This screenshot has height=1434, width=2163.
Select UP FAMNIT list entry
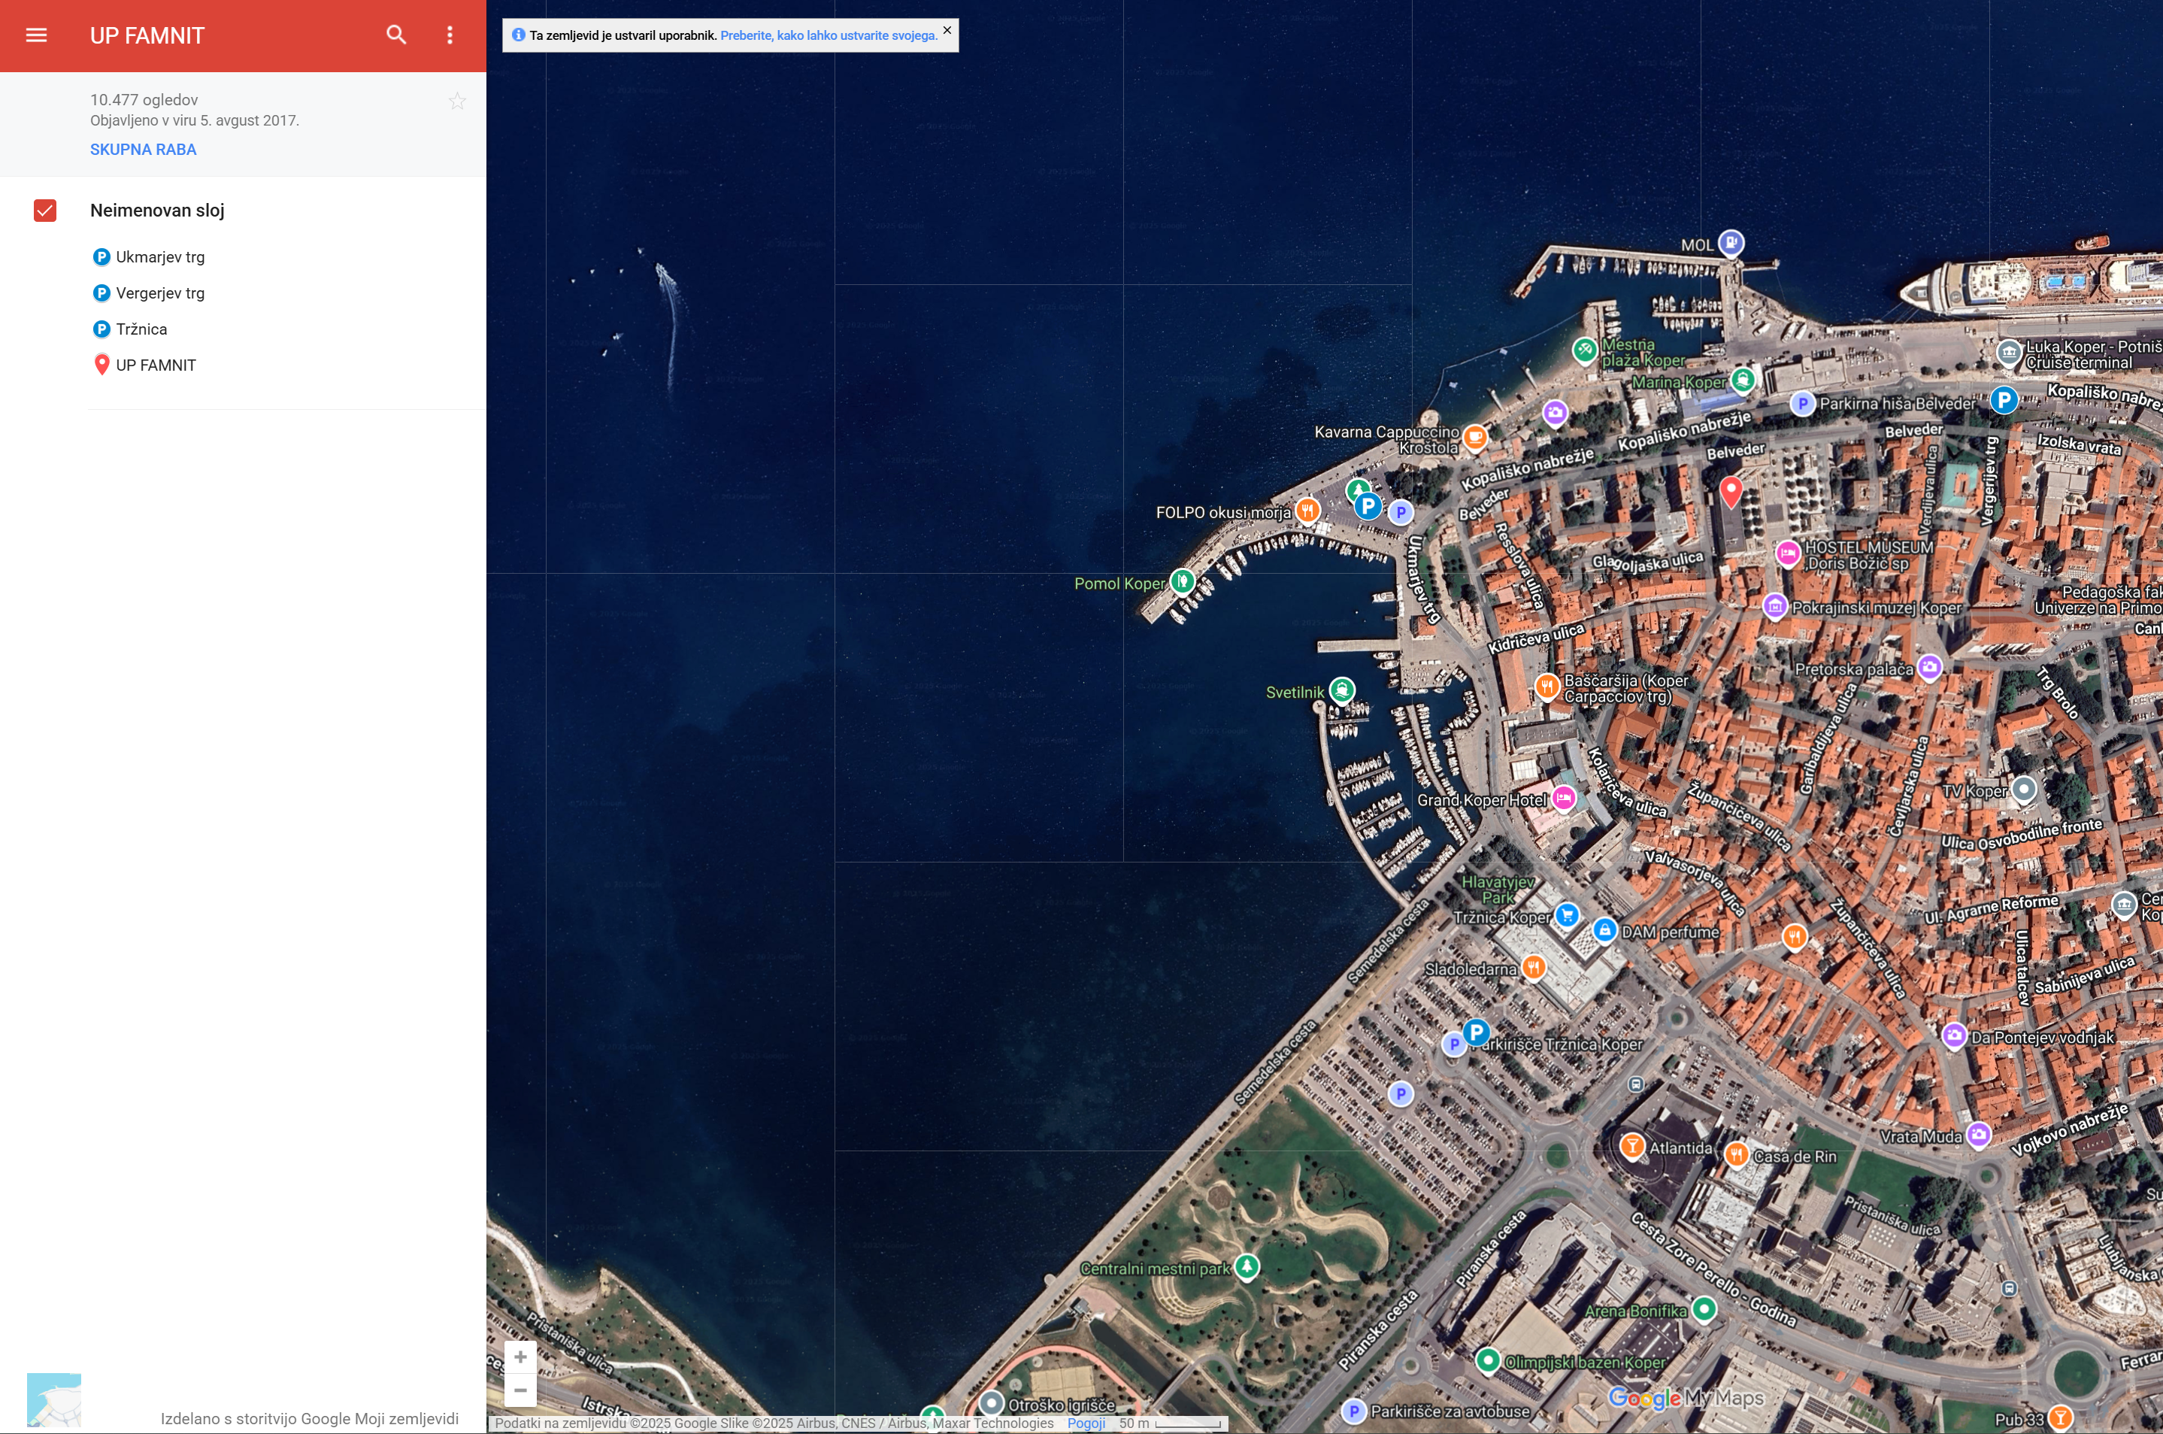tap(156, 365)
